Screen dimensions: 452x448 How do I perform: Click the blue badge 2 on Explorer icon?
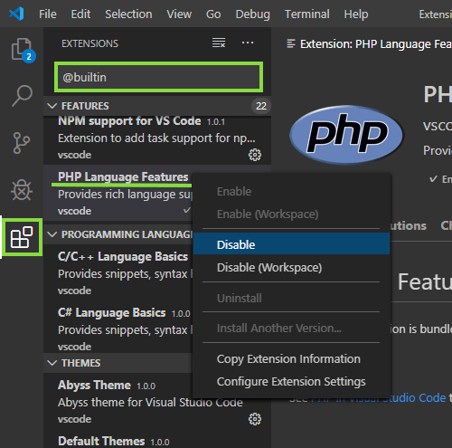pos(29,56)
